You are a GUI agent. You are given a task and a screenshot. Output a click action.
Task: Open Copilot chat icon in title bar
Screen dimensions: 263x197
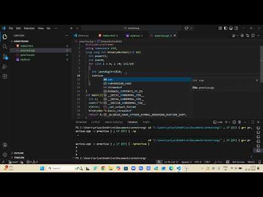186,28
